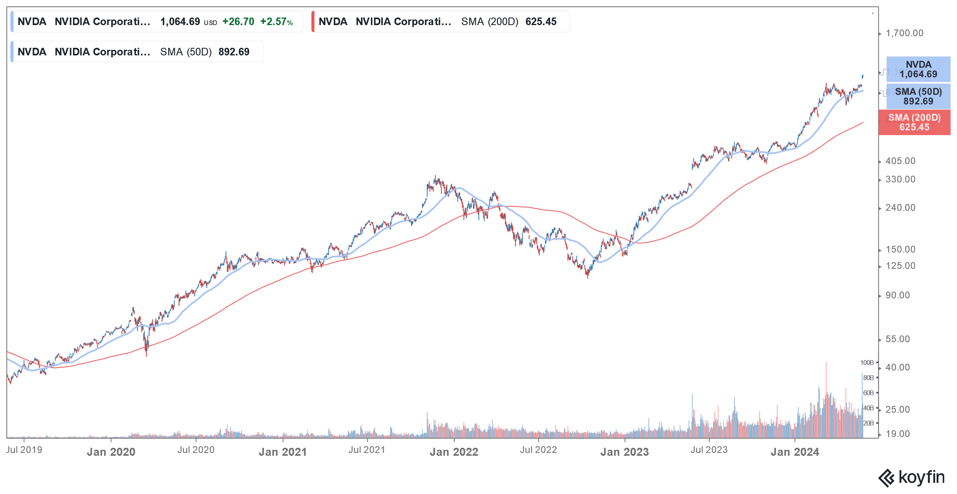
Task: Click the +26.70 price change value
Action: 238,22
